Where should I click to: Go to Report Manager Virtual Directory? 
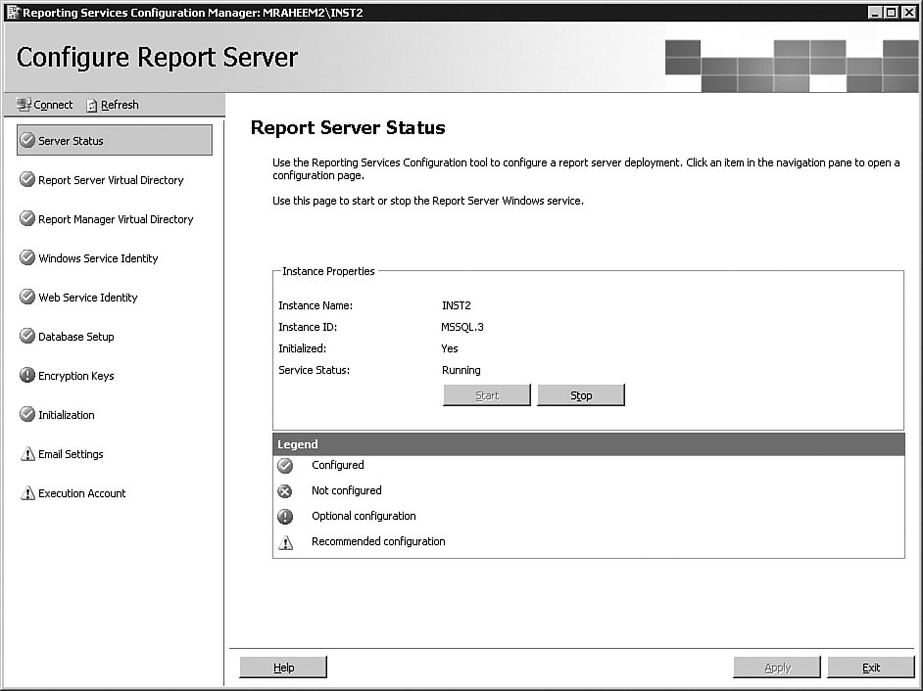(x=116, y=219)
